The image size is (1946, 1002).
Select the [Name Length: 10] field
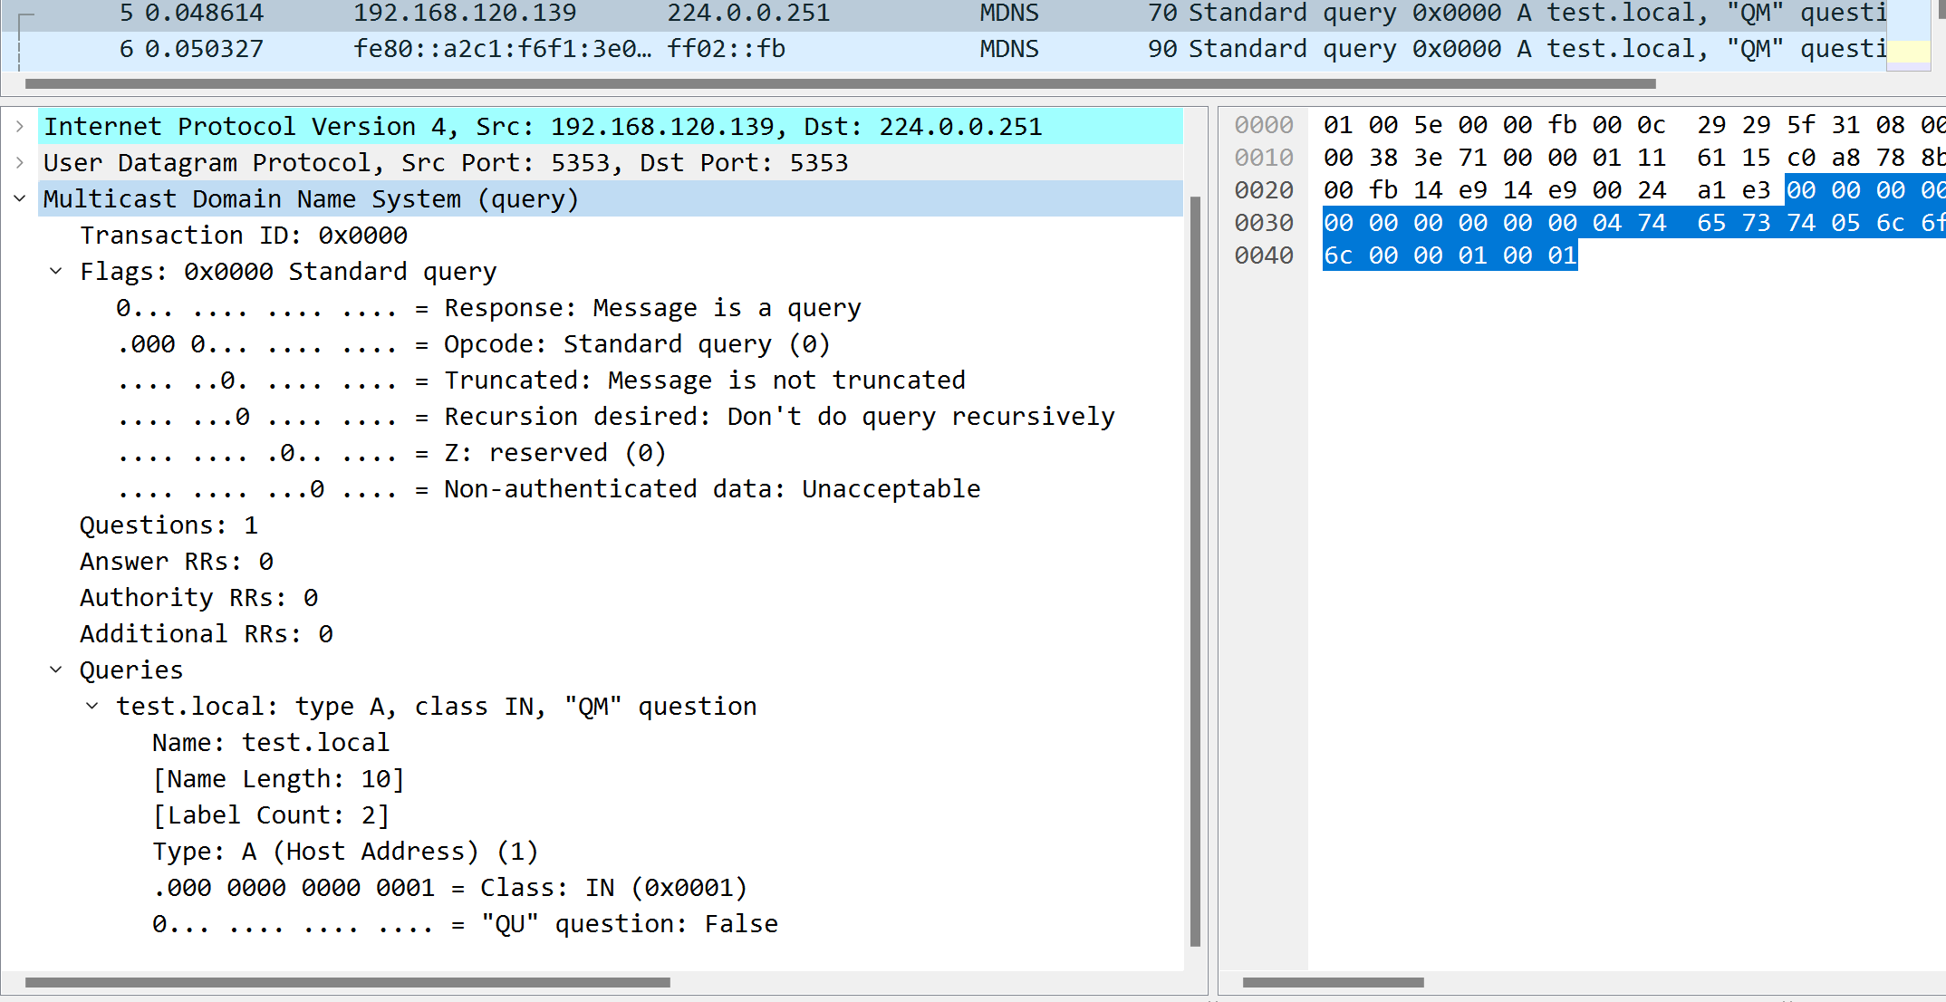pos(278,779)
